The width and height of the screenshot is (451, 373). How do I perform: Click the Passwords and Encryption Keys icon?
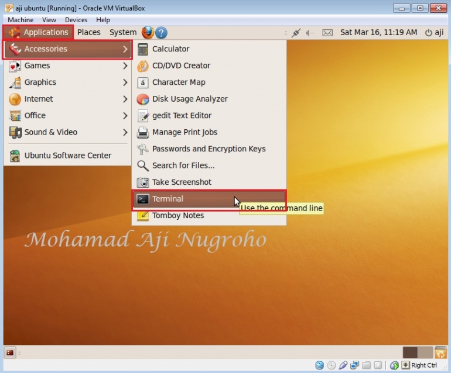[x=143, y=149]
